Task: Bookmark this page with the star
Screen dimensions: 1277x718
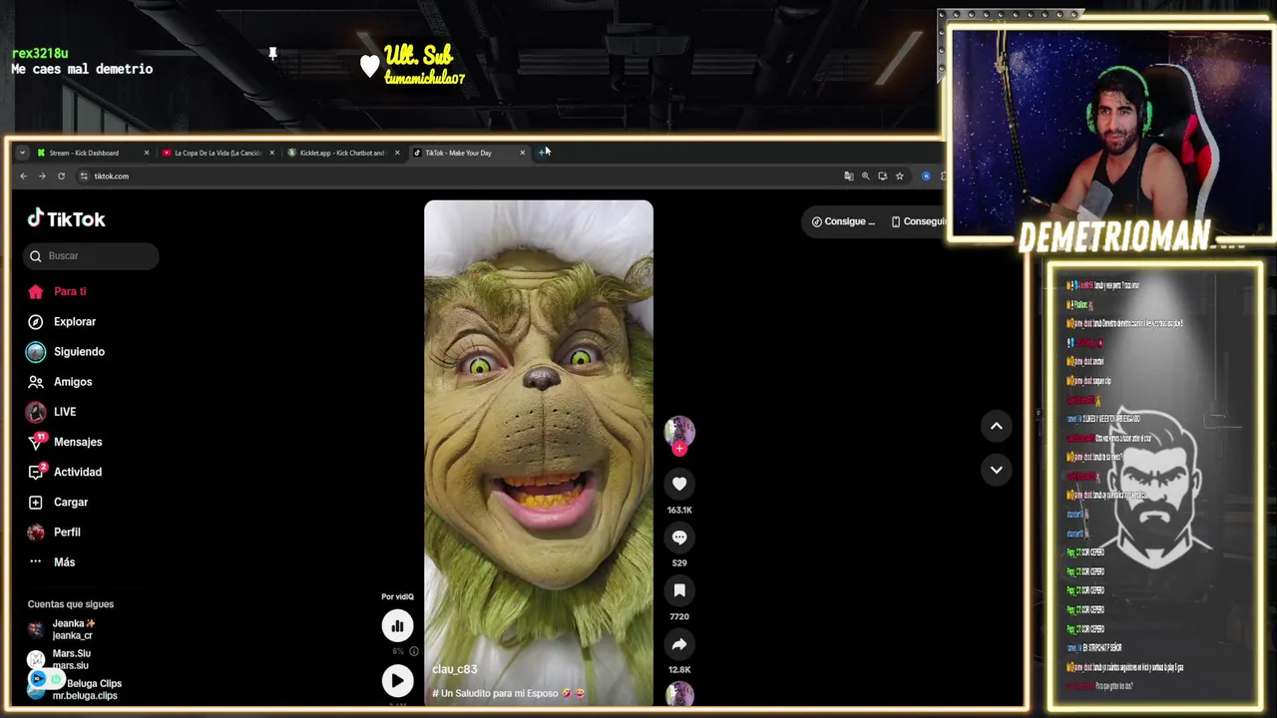Action: [900, 177]
